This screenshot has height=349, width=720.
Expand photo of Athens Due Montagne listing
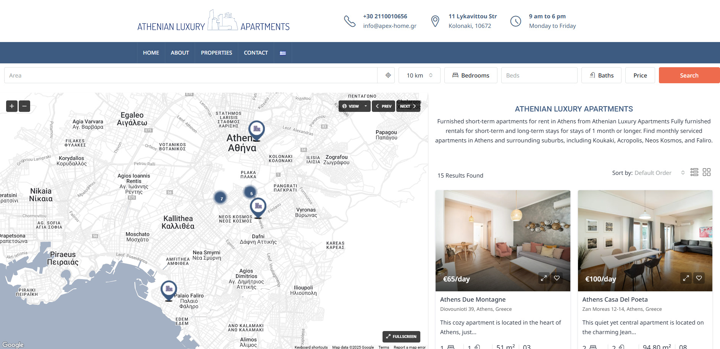tap(544, 278)
